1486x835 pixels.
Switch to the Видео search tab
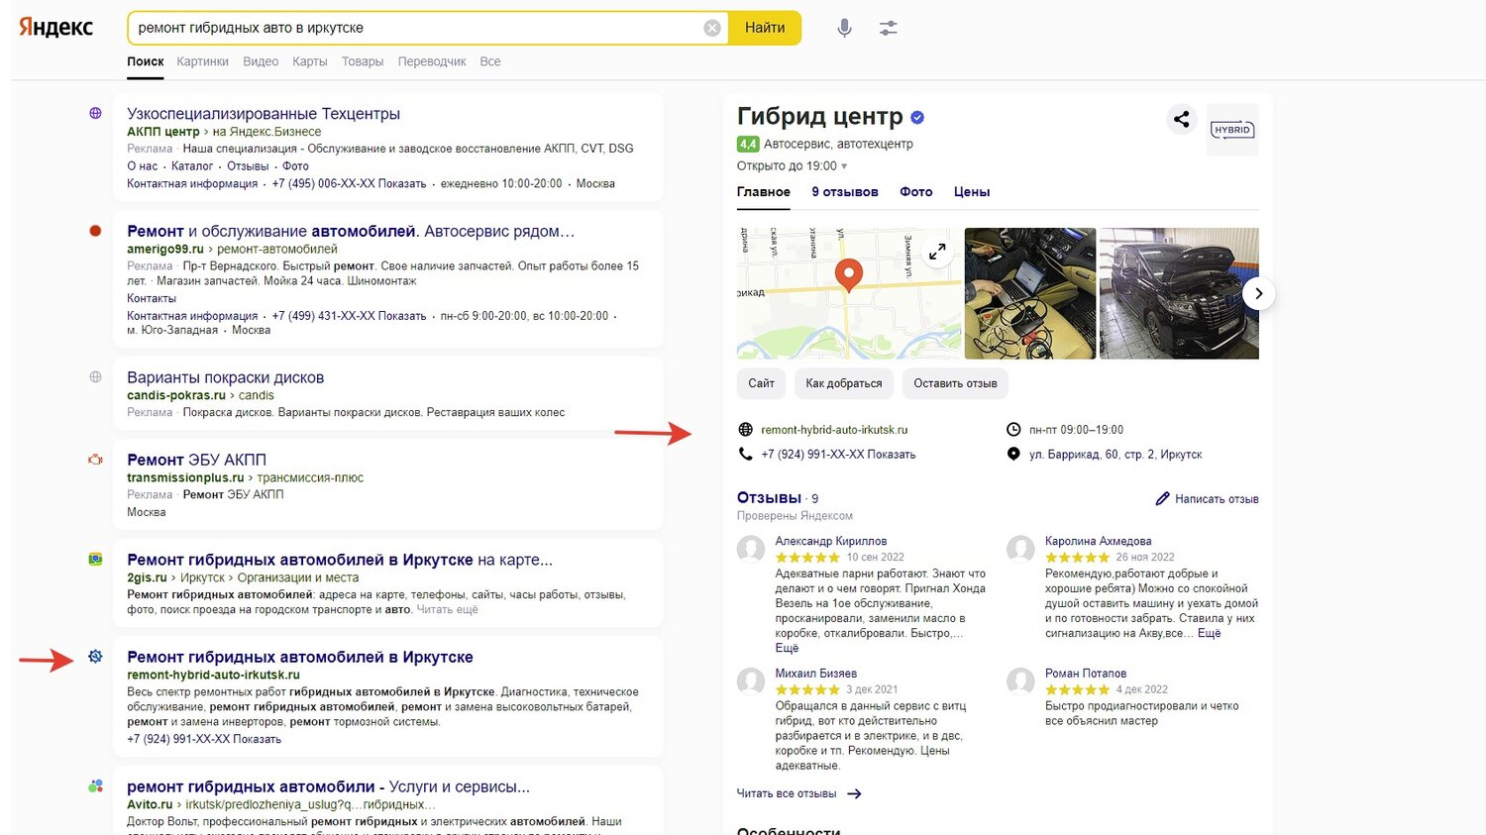point(261,61)
